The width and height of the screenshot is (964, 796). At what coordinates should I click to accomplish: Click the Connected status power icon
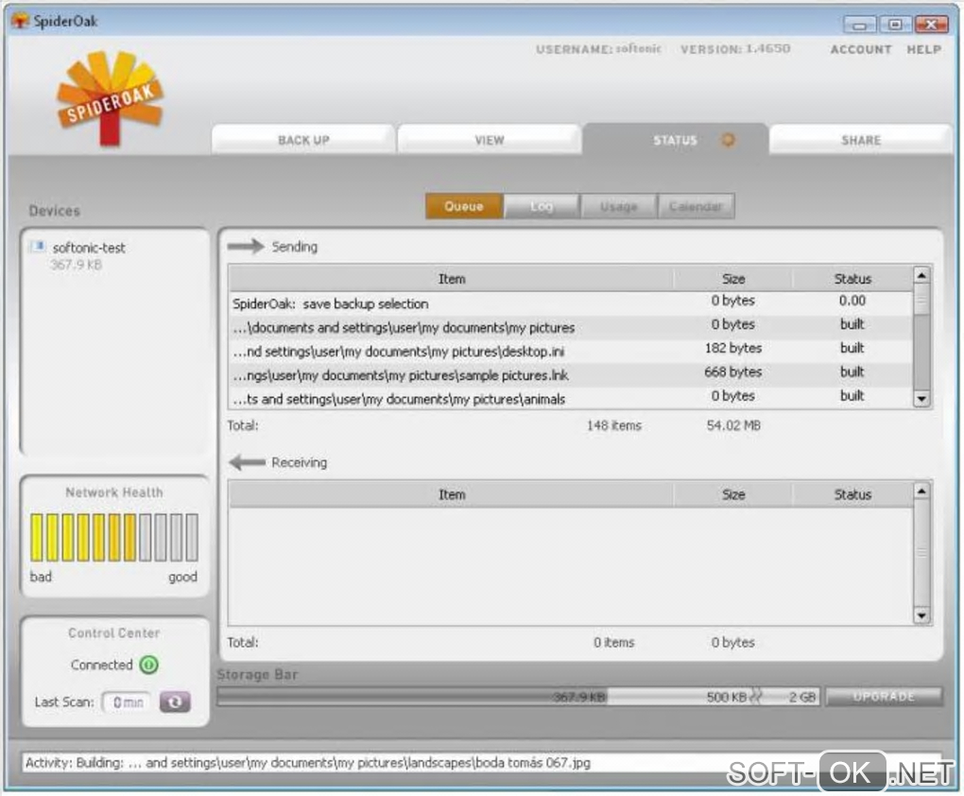tap(148, 665)
